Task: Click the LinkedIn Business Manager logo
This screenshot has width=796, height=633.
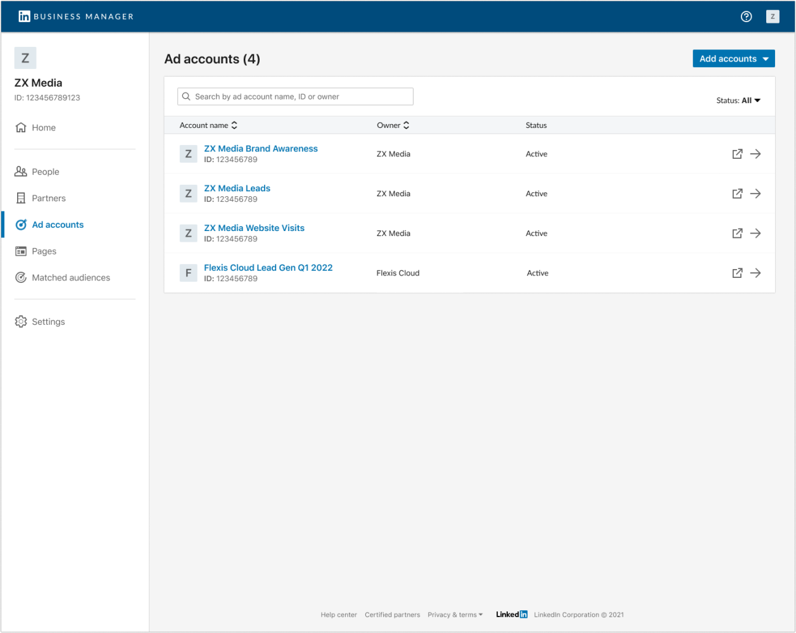Action: pyautogui.click(x=75, y=16)
